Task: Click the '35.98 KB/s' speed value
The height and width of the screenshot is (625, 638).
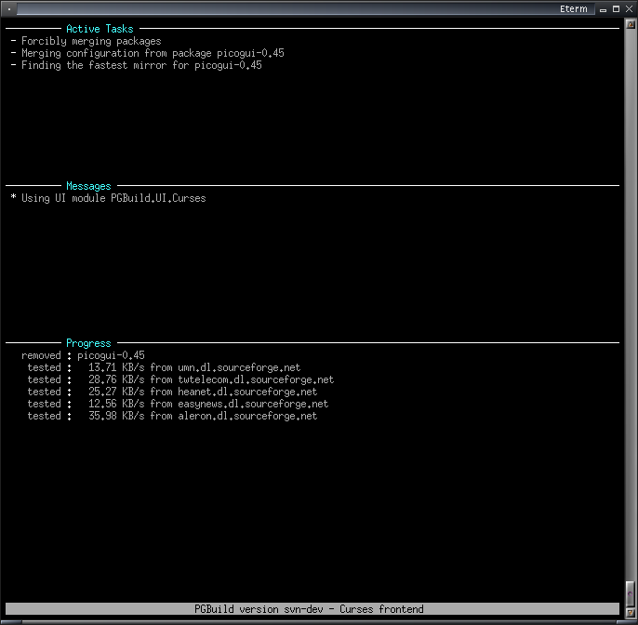Action: (x=116, y=417)
